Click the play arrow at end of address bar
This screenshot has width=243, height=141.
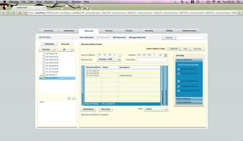(240, 13)
